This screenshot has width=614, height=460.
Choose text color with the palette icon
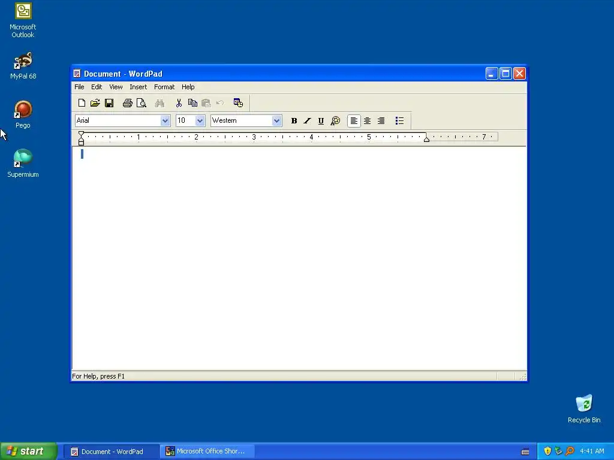[335, 121]
